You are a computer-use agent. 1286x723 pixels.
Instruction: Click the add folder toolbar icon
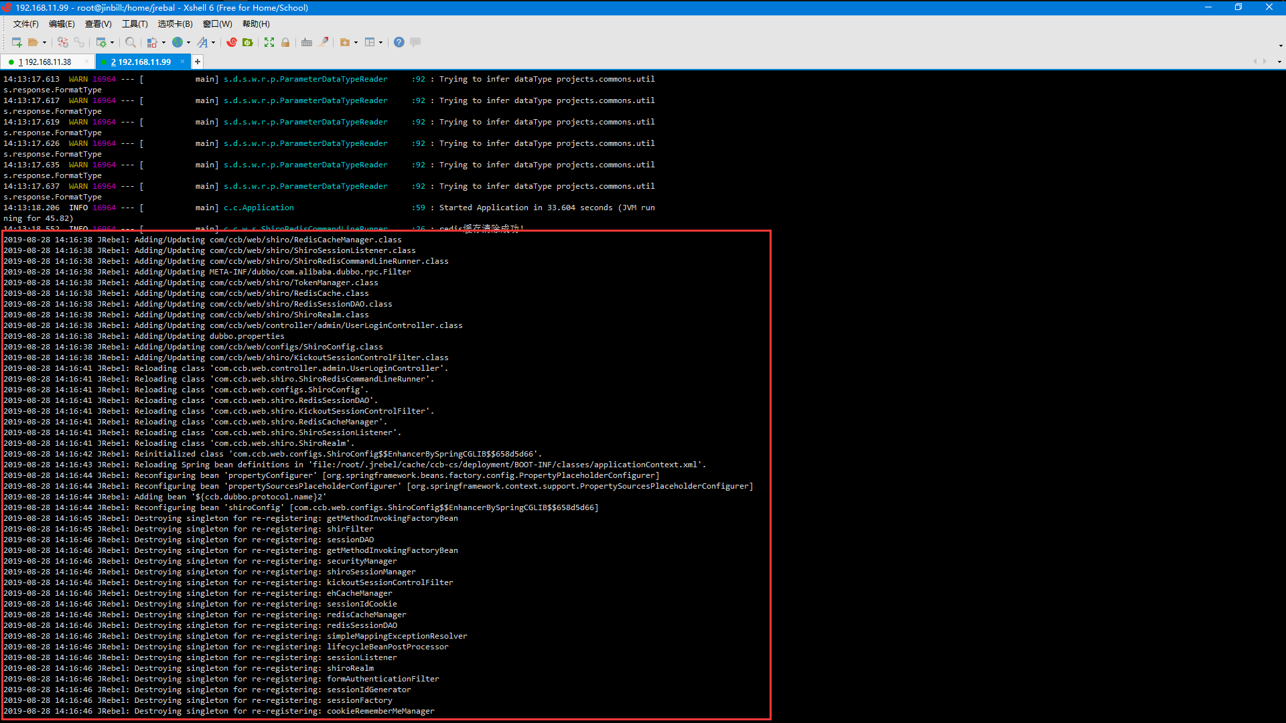(x=345, y=42)
